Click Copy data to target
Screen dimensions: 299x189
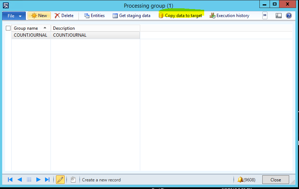click(x=180, y=16)
